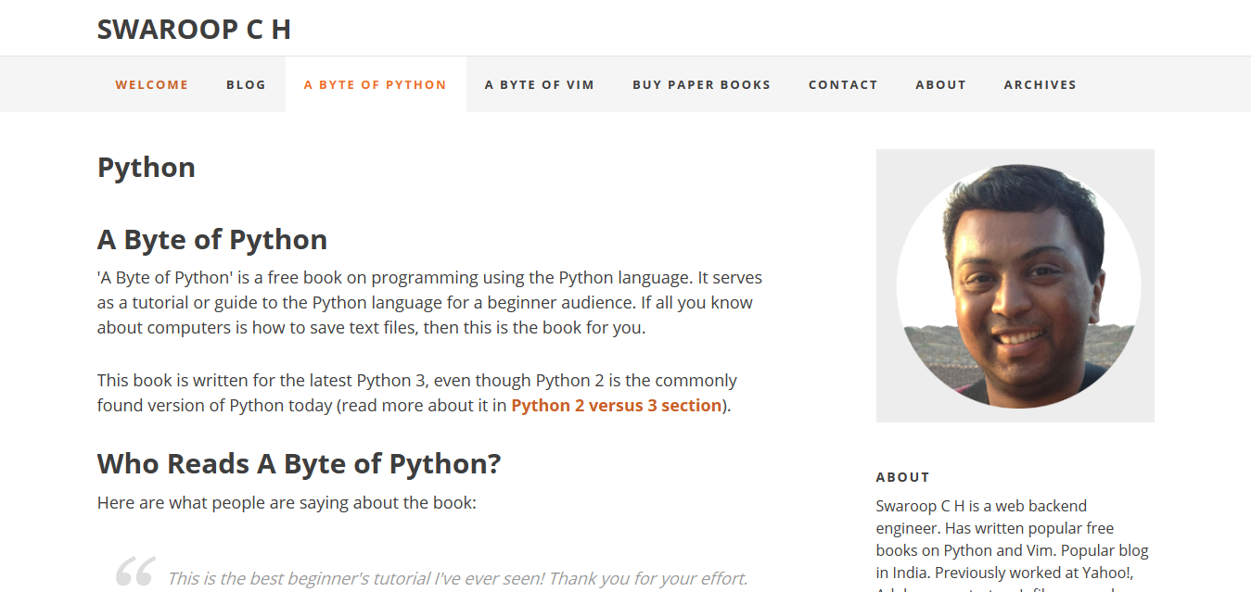Open the Buy Paper Books page
The height and width of the screenshot is (592, 1251).
tap(701, 83)
